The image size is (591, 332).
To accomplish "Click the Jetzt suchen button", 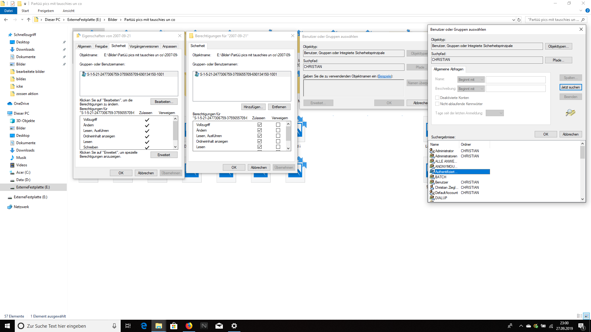I will (x=570, y=87).
